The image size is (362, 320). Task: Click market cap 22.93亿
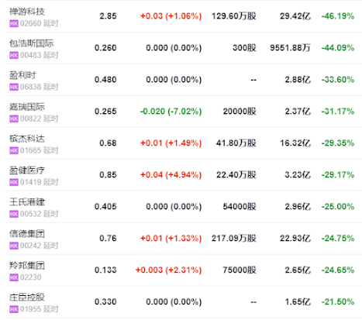(x=295, y=239)
